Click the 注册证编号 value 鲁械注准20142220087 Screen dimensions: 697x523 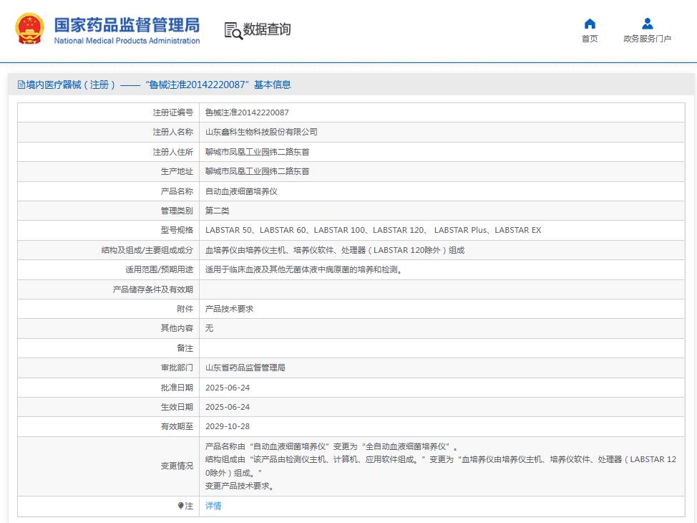coord(247,112)
